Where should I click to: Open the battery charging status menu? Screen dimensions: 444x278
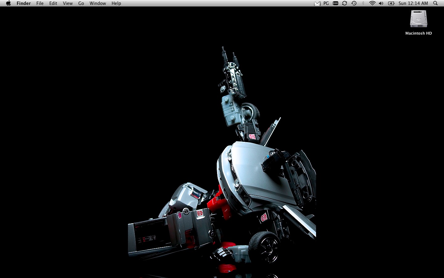point(391,3)
